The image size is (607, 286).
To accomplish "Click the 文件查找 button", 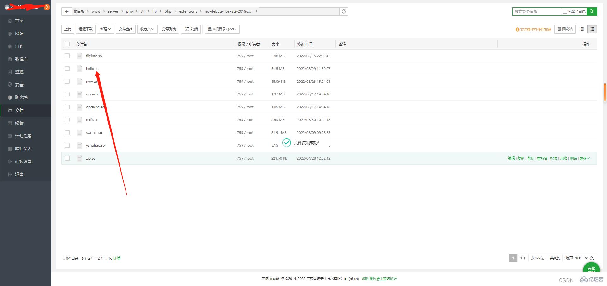I will pos(126,29).
